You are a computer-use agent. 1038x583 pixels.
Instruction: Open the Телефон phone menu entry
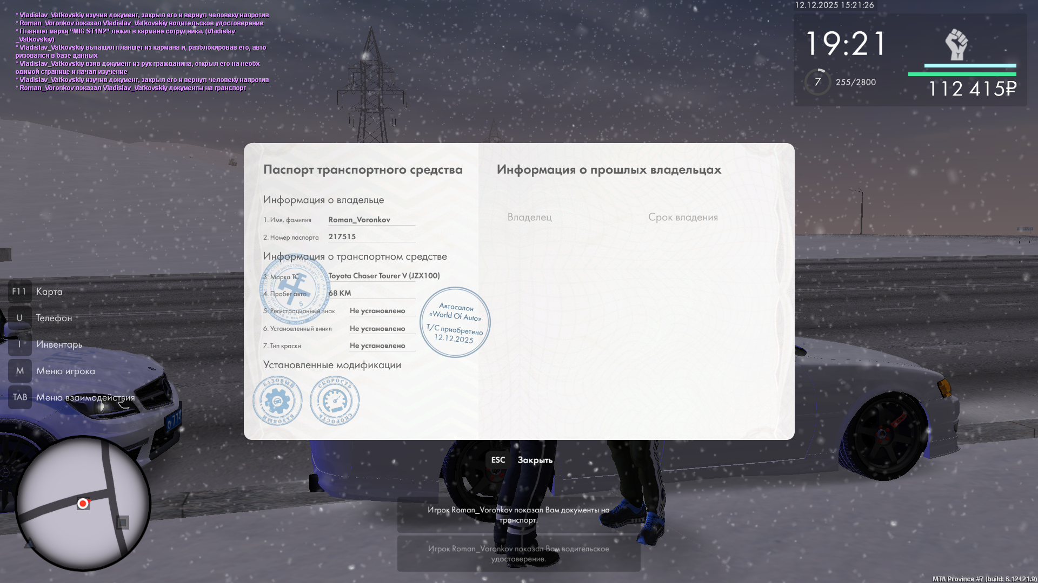54,318
